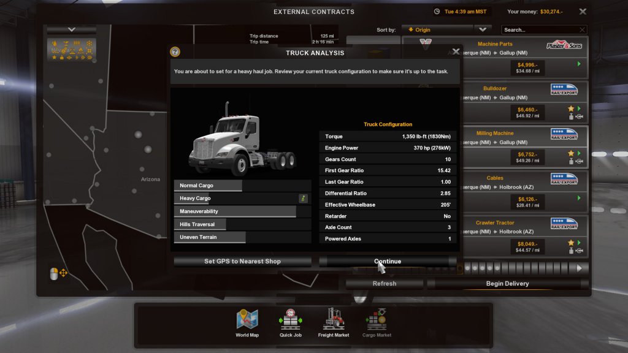This screenshot has height=353, width=628.
Task: Toggle the cargo type filter icons panel
Action: click(x=71, y=50)
